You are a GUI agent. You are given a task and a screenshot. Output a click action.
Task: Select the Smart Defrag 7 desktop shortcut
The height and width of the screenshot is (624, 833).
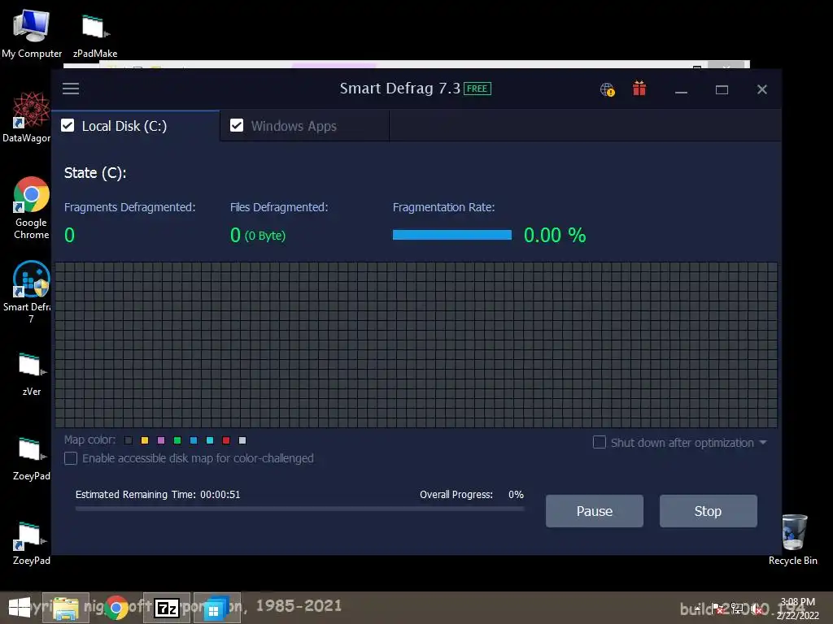point(28,292)
